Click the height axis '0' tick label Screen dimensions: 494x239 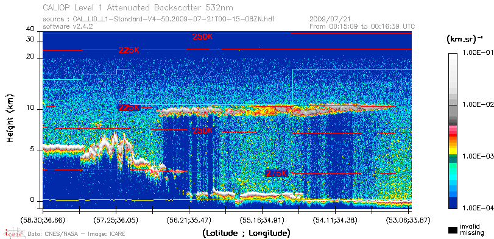[x=32, y=200]
